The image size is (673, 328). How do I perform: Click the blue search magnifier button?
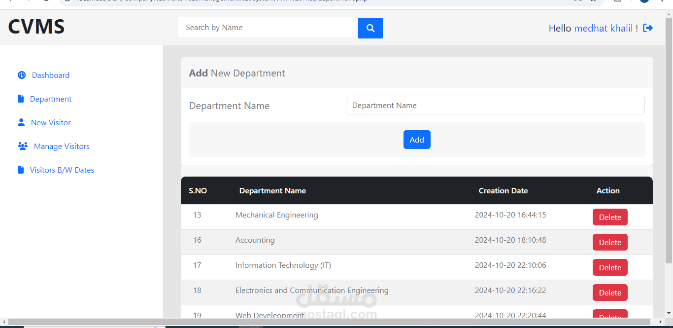click(x=370, y=28)
